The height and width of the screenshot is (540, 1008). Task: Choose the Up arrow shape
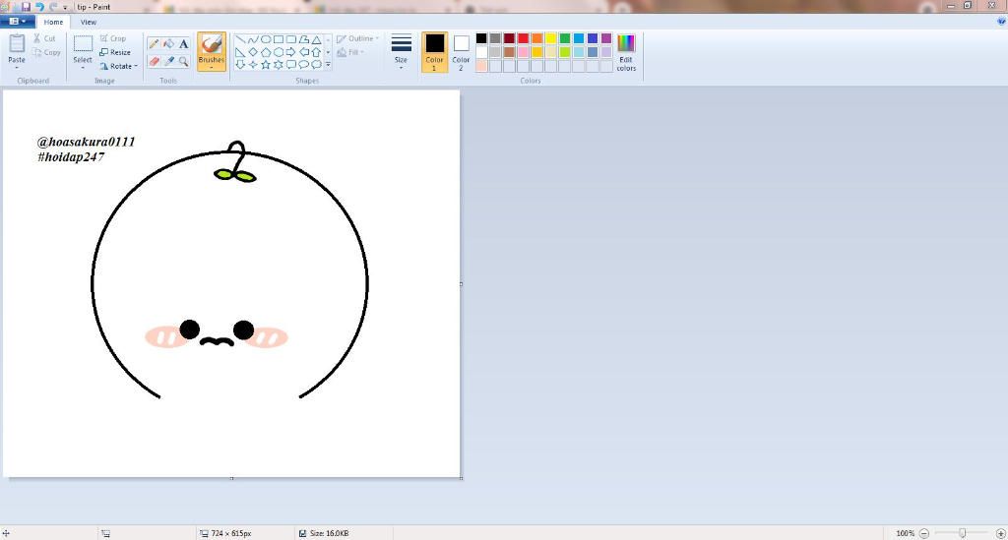316,52
